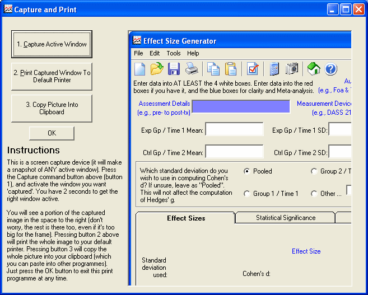The width and height of the screenshot is (368, 295).
Task: Open the Tools menu
Action: (x=173, y=53)
